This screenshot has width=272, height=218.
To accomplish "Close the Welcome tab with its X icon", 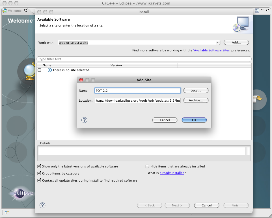I will click(x=25, y=11).
